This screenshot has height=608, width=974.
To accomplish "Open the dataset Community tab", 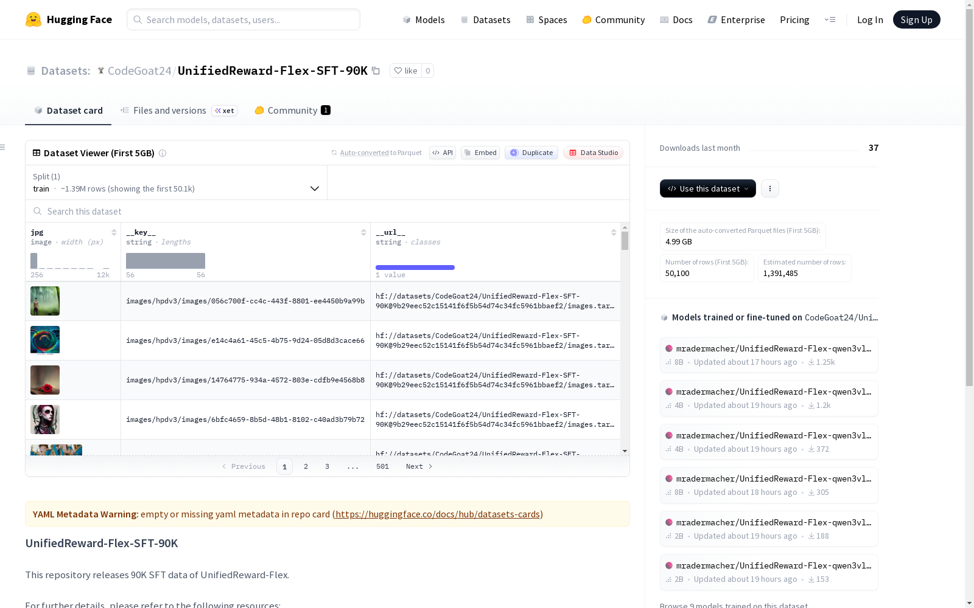I will tap(292, 110).
